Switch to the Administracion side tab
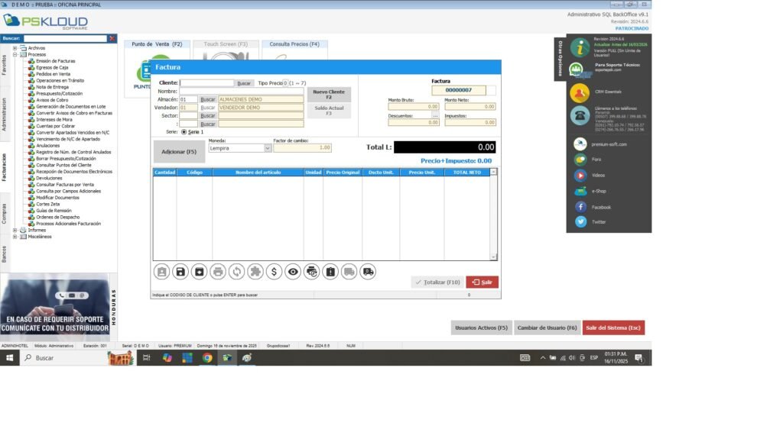 [4, 114]
